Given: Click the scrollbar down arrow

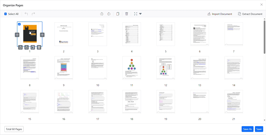Looking at the screenshot, I should click(x=265, y=120).
